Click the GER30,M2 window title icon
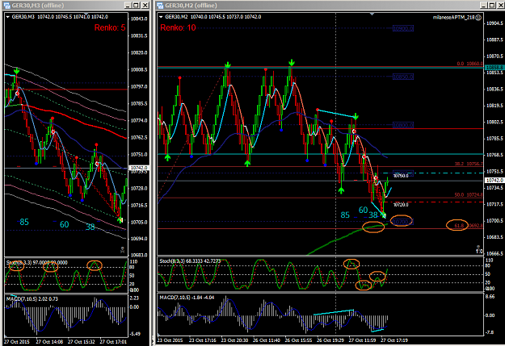 (x=160, y=5)
